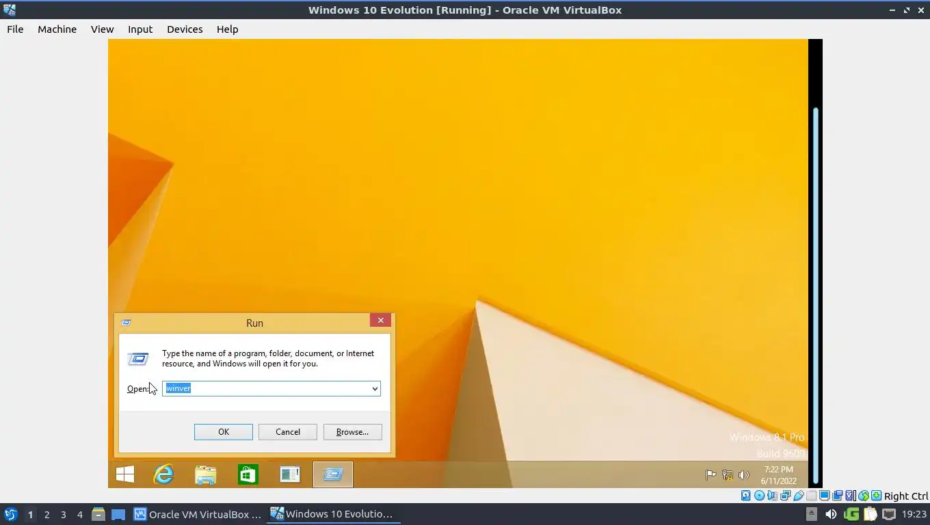Expand the Open combo box dropdown arrow
Screen dimensions: 930x525
(375, 389)
